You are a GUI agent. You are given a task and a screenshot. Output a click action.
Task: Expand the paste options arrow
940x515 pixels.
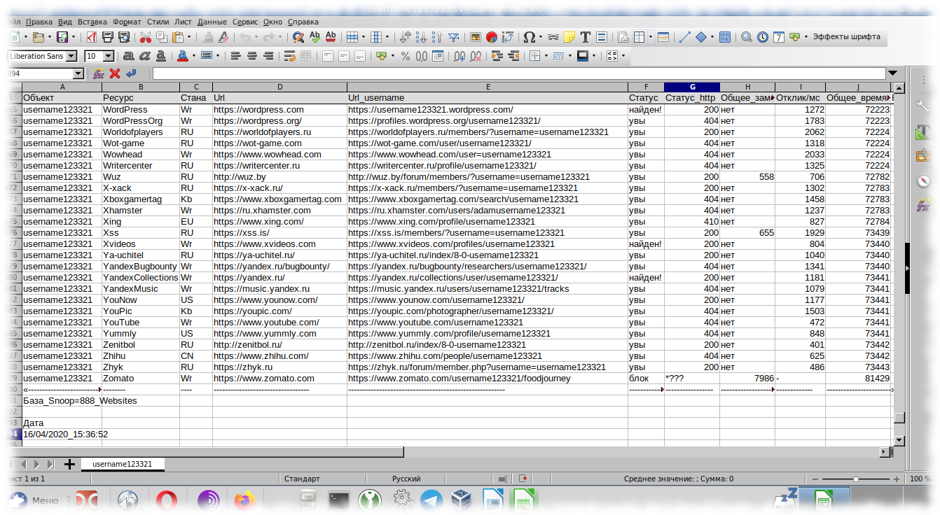[190, 37]
